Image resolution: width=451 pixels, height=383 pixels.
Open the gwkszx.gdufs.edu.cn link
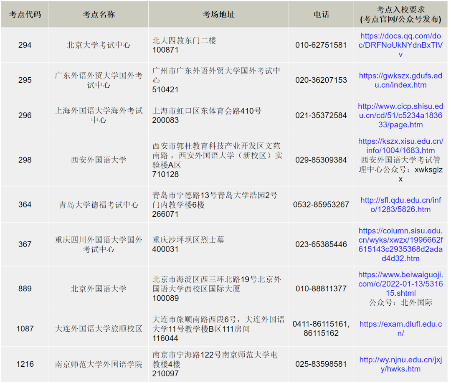coord(400,80)
